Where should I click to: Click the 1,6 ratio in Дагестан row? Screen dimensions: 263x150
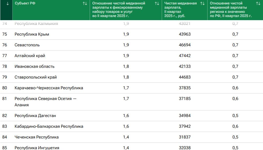click(x=126, y=116)
